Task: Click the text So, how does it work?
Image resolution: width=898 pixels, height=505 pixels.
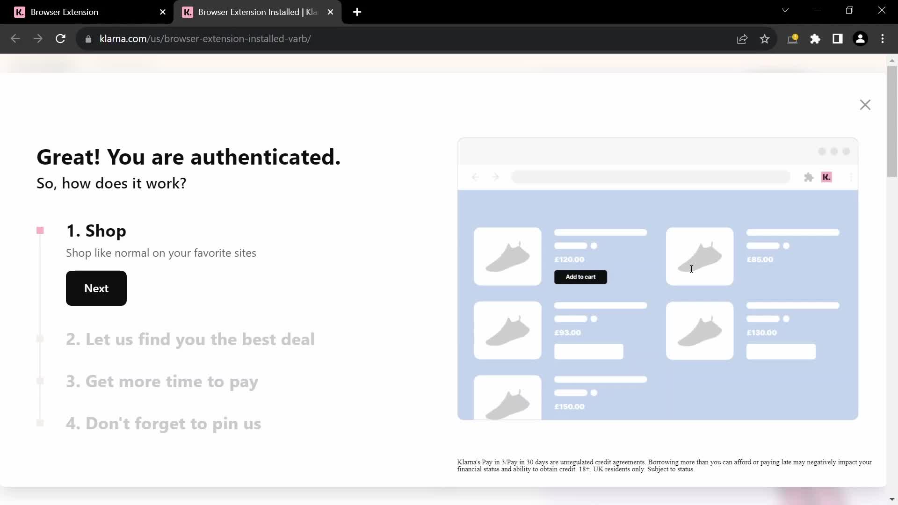Action: click(x=111, y=183)
